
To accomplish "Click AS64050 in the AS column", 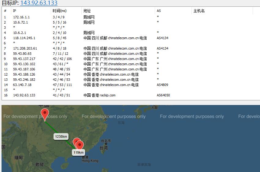I will (x=163, y=95).
